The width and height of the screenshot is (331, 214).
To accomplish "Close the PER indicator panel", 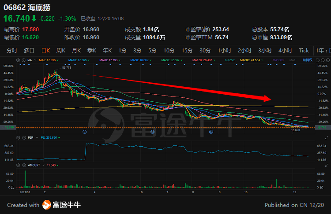I will click(24, 137).
